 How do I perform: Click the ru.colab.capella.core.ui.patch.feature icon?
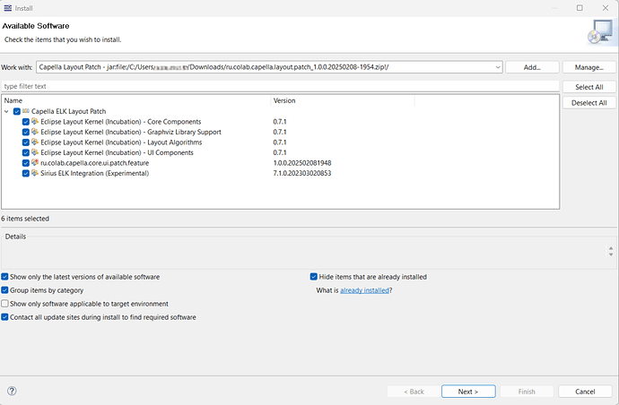[x=35, y=163]
